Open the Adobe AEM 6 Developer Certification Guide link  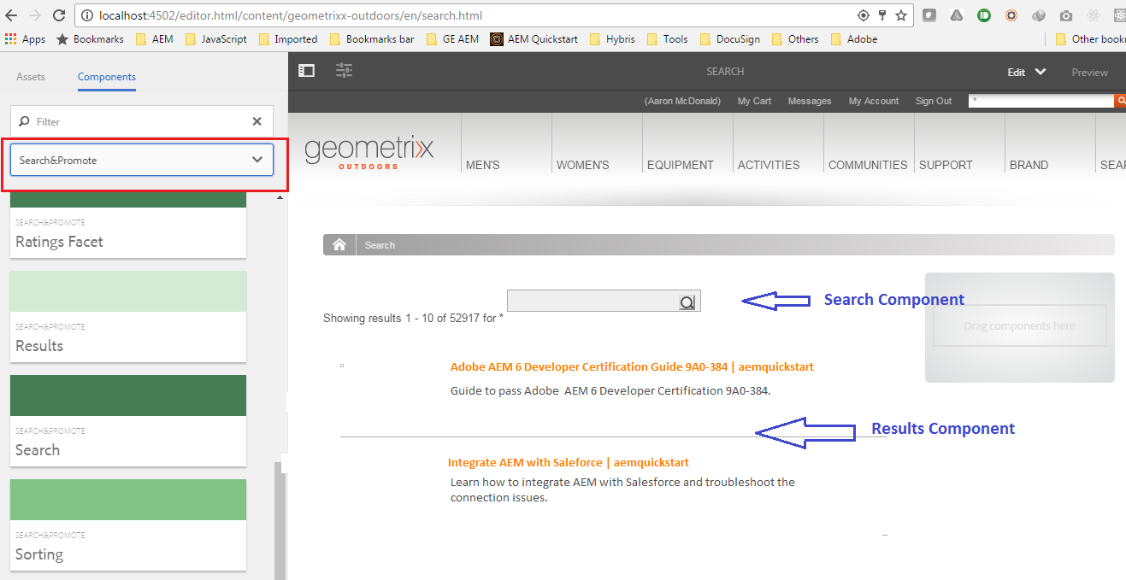(632, 366)
